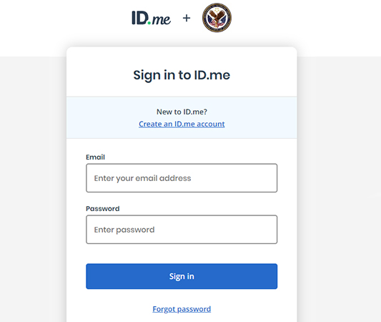Submit with the blue Sign in button
The width and height of the screenshot is (381, 322).
pos(182,276)
